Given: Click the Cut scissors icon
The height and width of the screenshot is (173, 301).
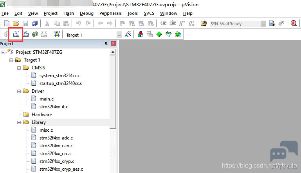Looking at the screenshot, I should click(x=47, y=23).
